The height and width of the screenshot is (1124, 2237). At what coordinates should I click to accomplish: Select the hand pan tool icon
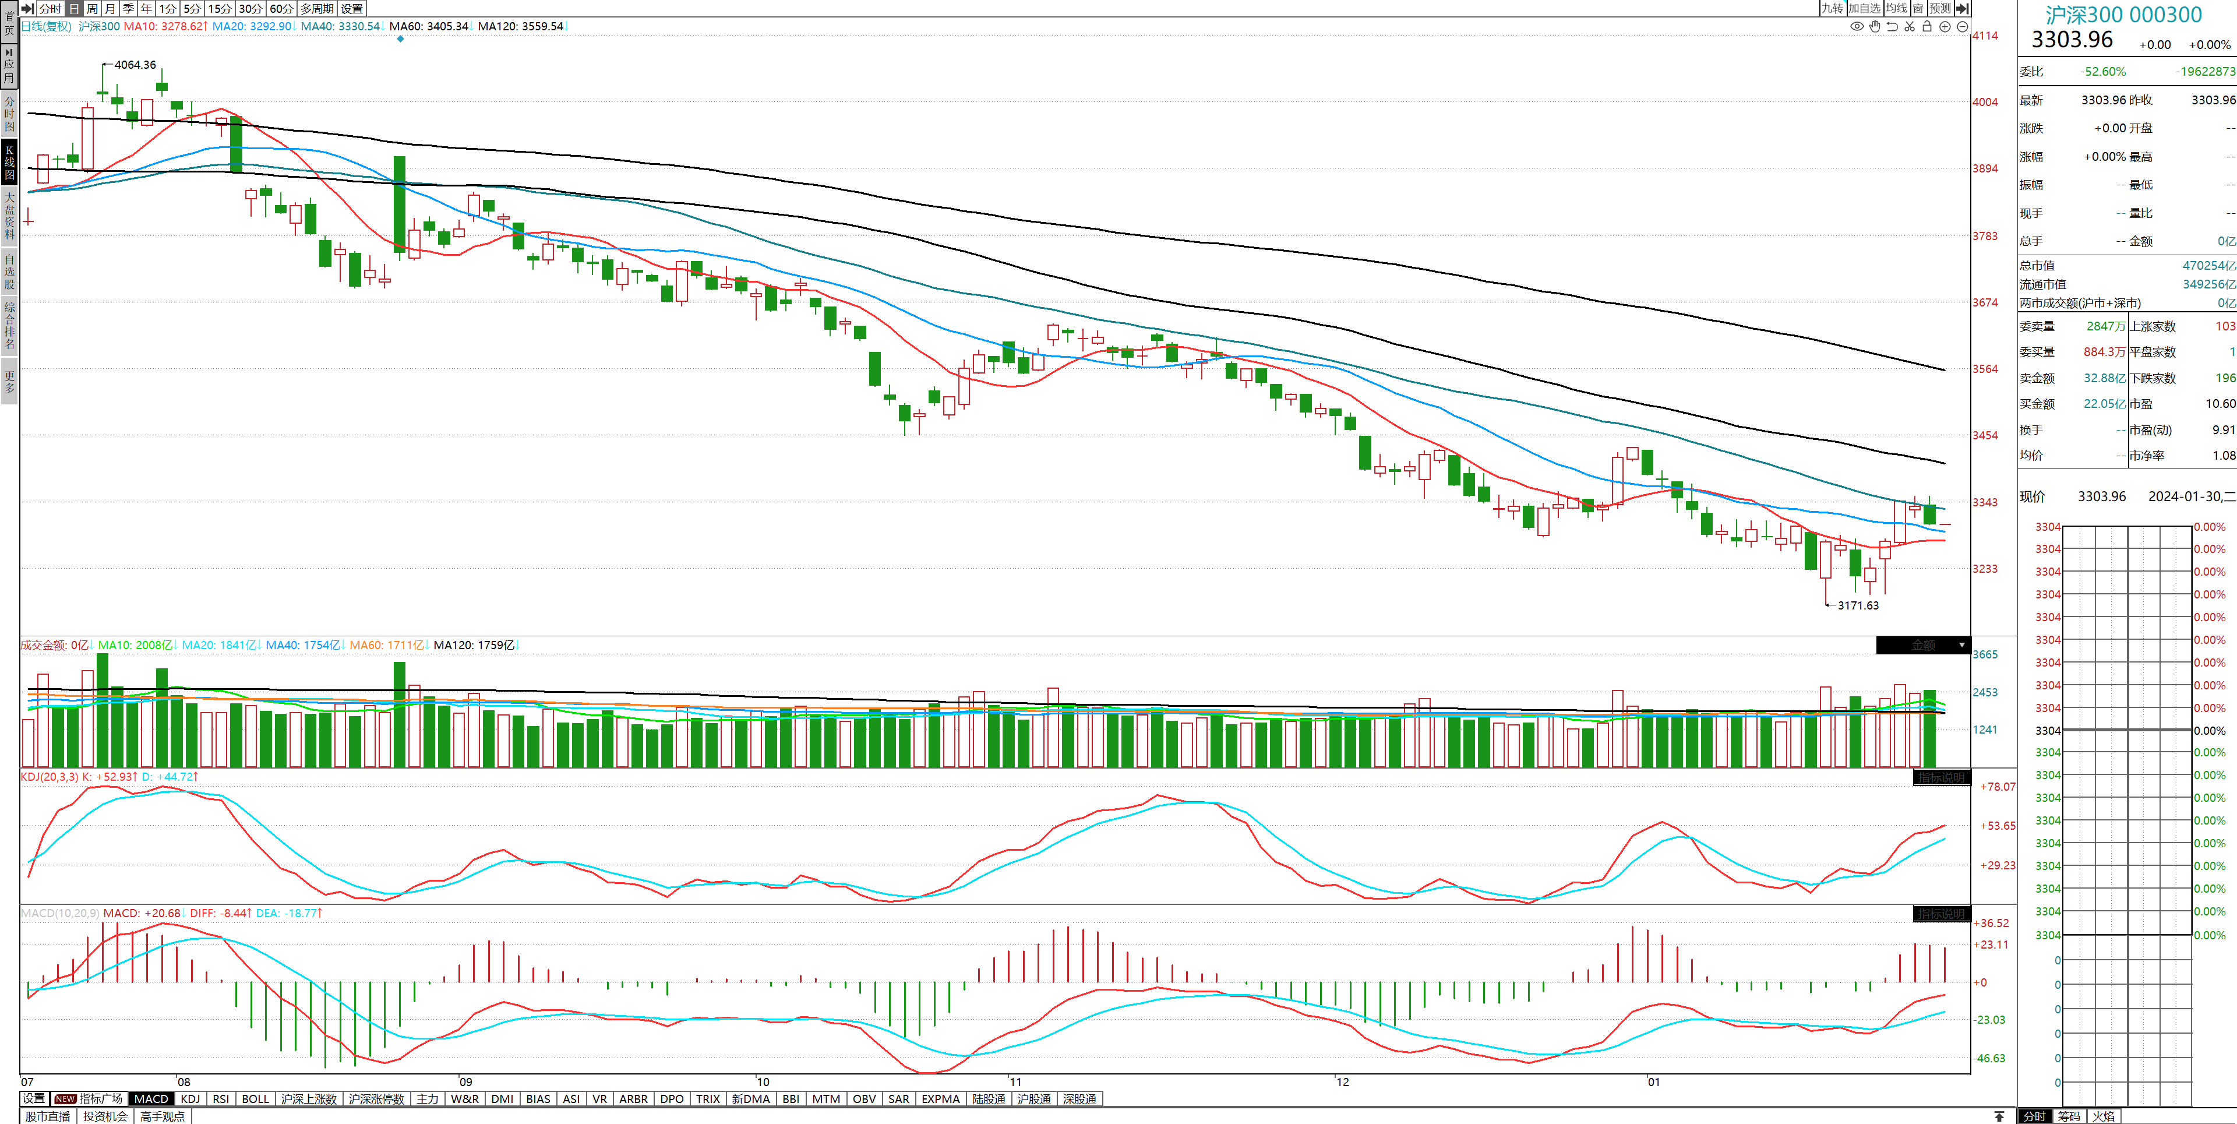(1875, 26)
